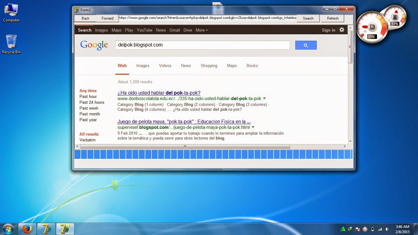Filter results by Past hour
This screenshot has width=418, height=235.
point(88,97)
